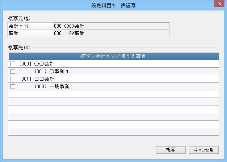This screenshot has width=227, height=162.
Task: Select the [001] □□会計 row text
Action: [x=37, y=79]
